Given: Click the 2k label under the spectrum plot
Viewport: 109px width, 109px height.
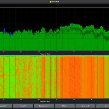Looking at the screenshot, I should pyautogui.click(x=74, y=52).
